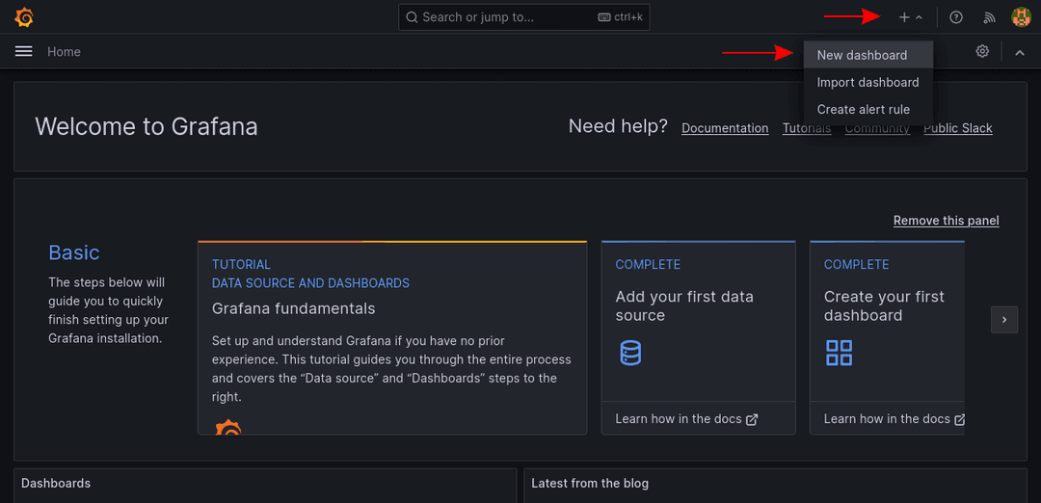Choose Import dashboard menu entry
Screen dimensions: 1041x503
click(867, 83)
